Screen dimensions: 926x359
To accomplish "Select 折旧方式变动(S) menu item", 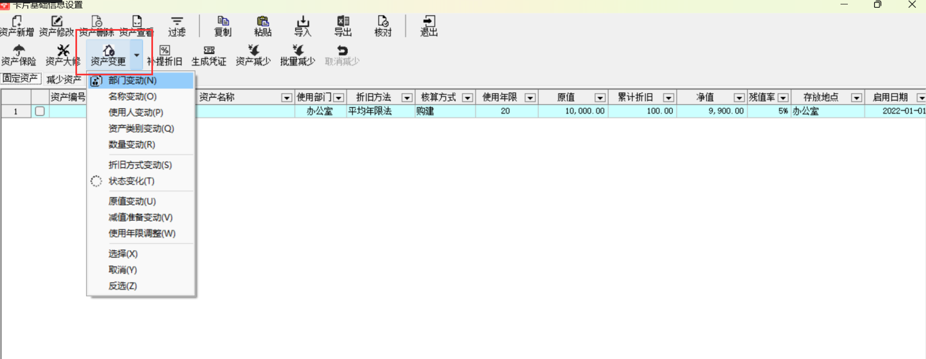I will pyautogui.click(x=141, y=165).
